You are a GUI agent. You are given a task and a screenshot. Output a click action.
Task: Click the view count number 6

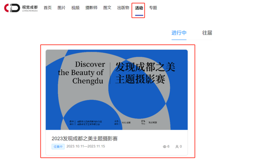click(168, 147)
